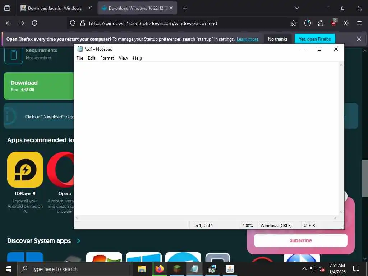Show more toolbar tools chevron

[x=346, y=23]
